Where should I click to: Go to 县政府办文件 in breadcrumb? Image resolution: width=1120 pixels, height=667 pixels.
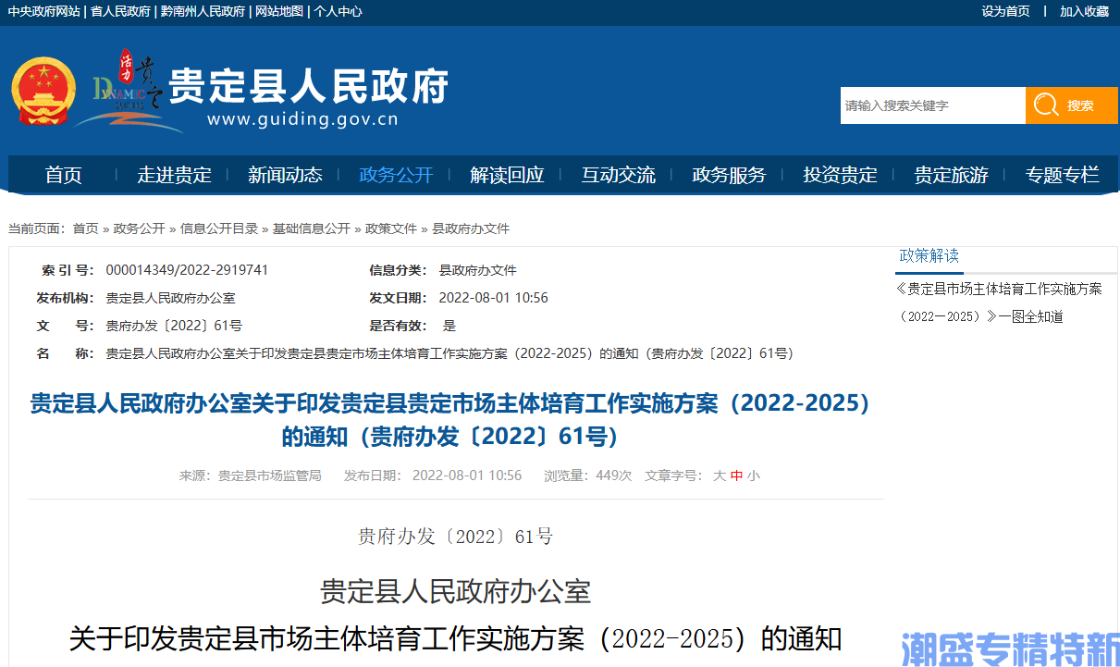[x=471, y=229]
